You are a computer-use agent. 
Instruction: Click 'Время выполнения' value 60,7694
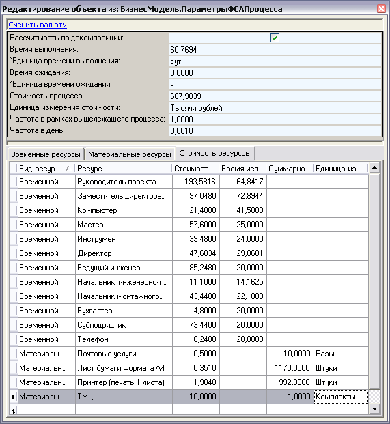click(275, 50)
